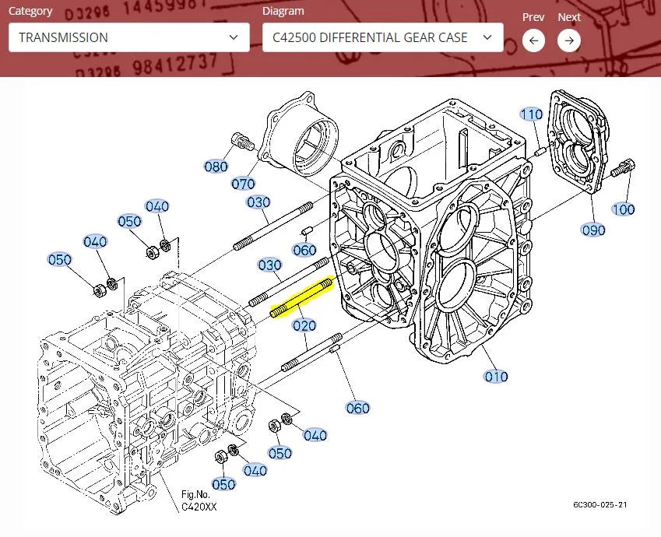The image size is (661, 537).
Task: Click the 'Prev' label text
Action: (533, 17)
